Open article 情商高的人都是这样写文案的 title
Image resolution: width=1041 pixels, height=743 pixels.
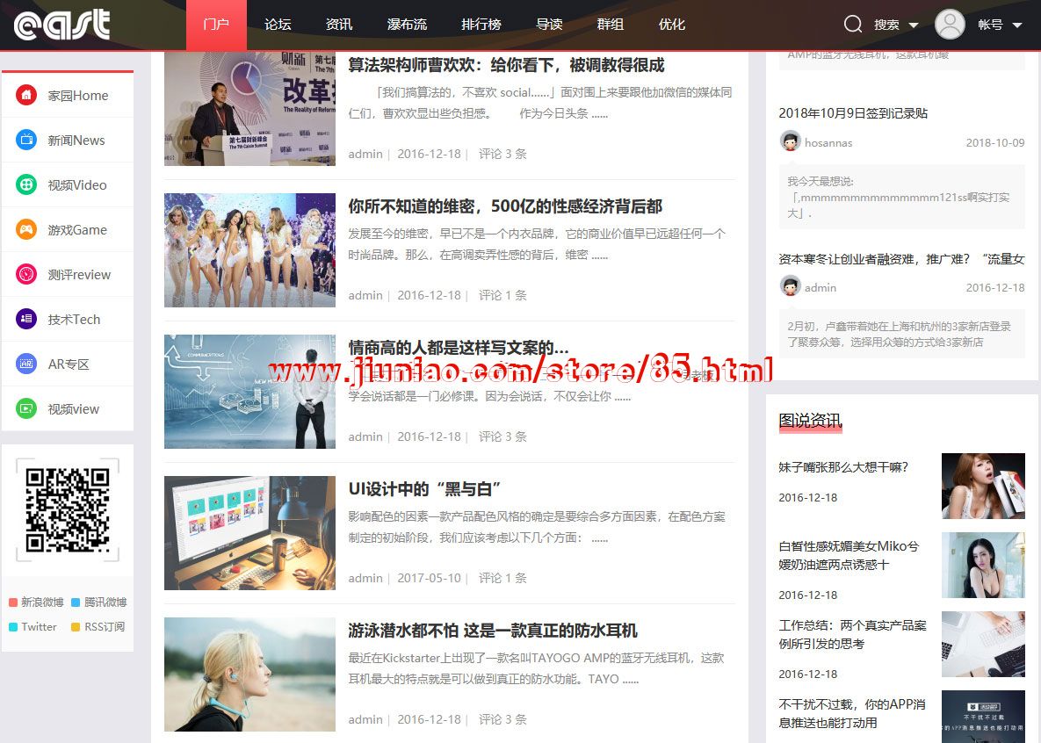click(x=459, y=347)
